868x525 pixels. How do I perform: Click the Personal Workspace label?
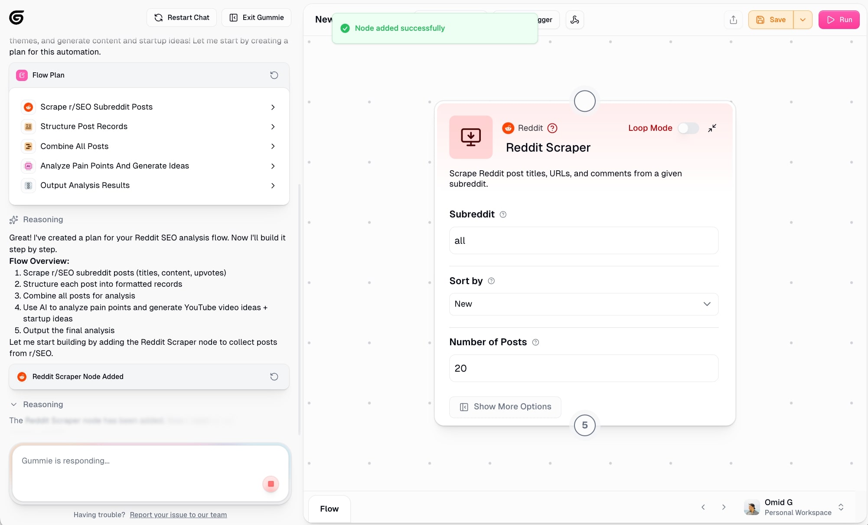pos(798,512)
